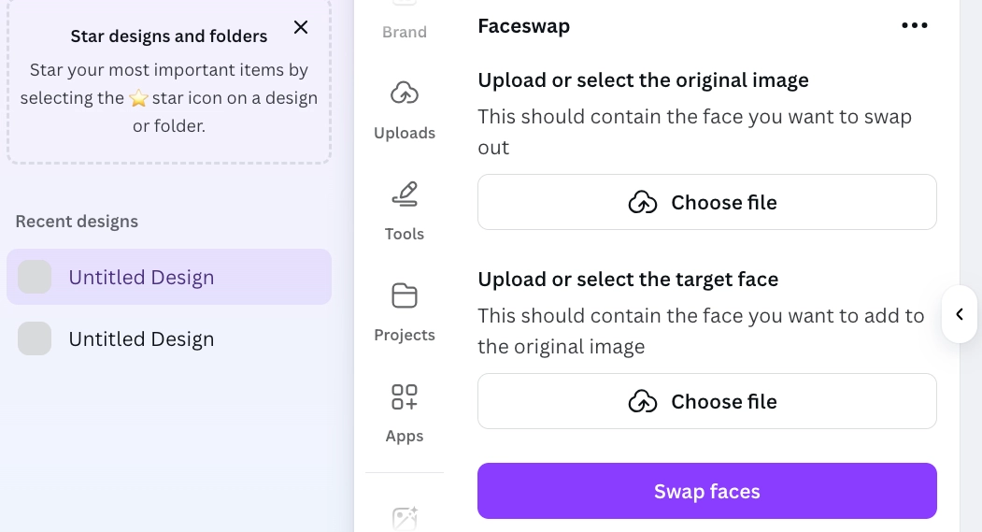The width and height of the screenshot is (982, 532).
Task: Click thumbnail of second Untitled Design
Action: point(36,339)
